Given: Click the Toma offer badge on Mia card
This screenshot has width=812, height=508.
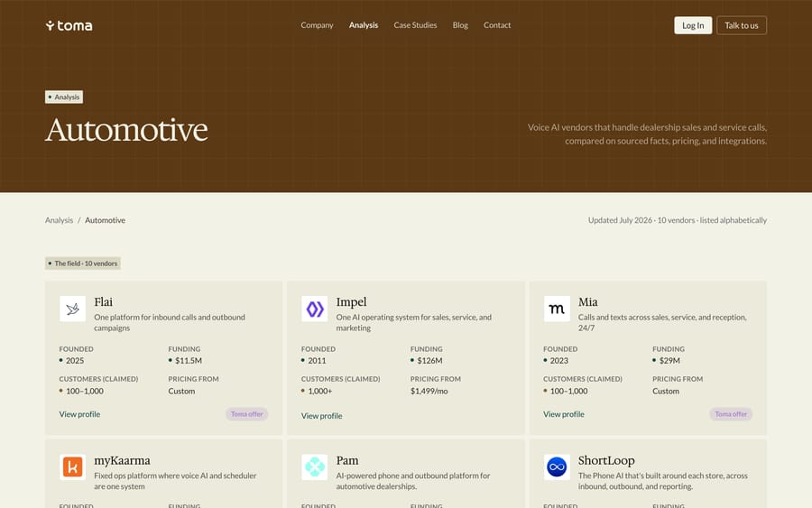Looking at the screenshot, I should click(x=731, y=414).
